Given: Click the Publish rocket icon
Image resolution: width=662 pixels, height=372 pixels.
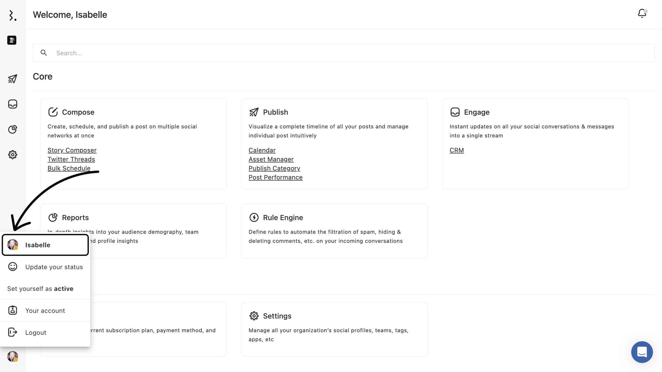Looking at the screenshot, I should click(254, 112).
